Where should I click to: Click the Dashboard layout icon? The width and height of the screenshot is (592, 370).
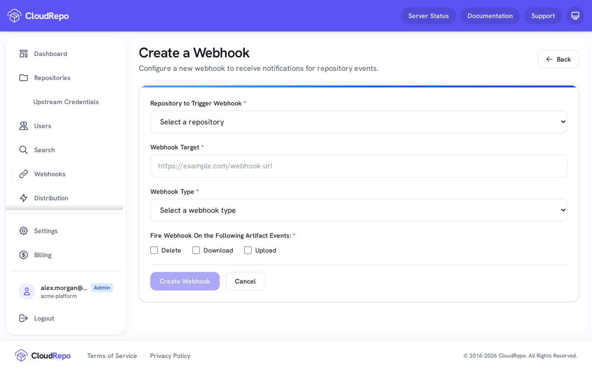24,54
